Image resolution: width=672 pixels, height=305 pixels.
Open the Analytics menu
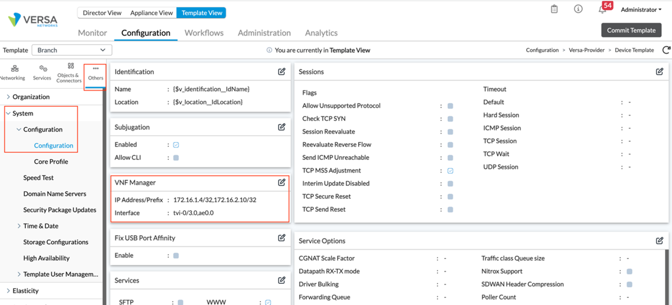pos(321,33)
